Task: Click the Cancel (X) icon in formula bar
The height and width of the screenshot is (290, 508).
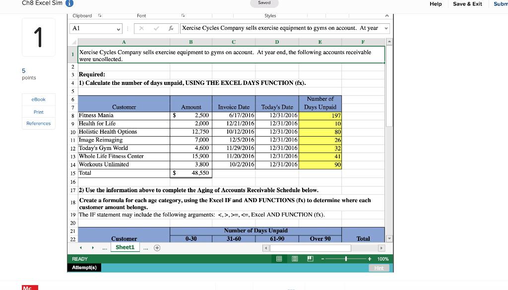Action: click(x=140, y=28)
